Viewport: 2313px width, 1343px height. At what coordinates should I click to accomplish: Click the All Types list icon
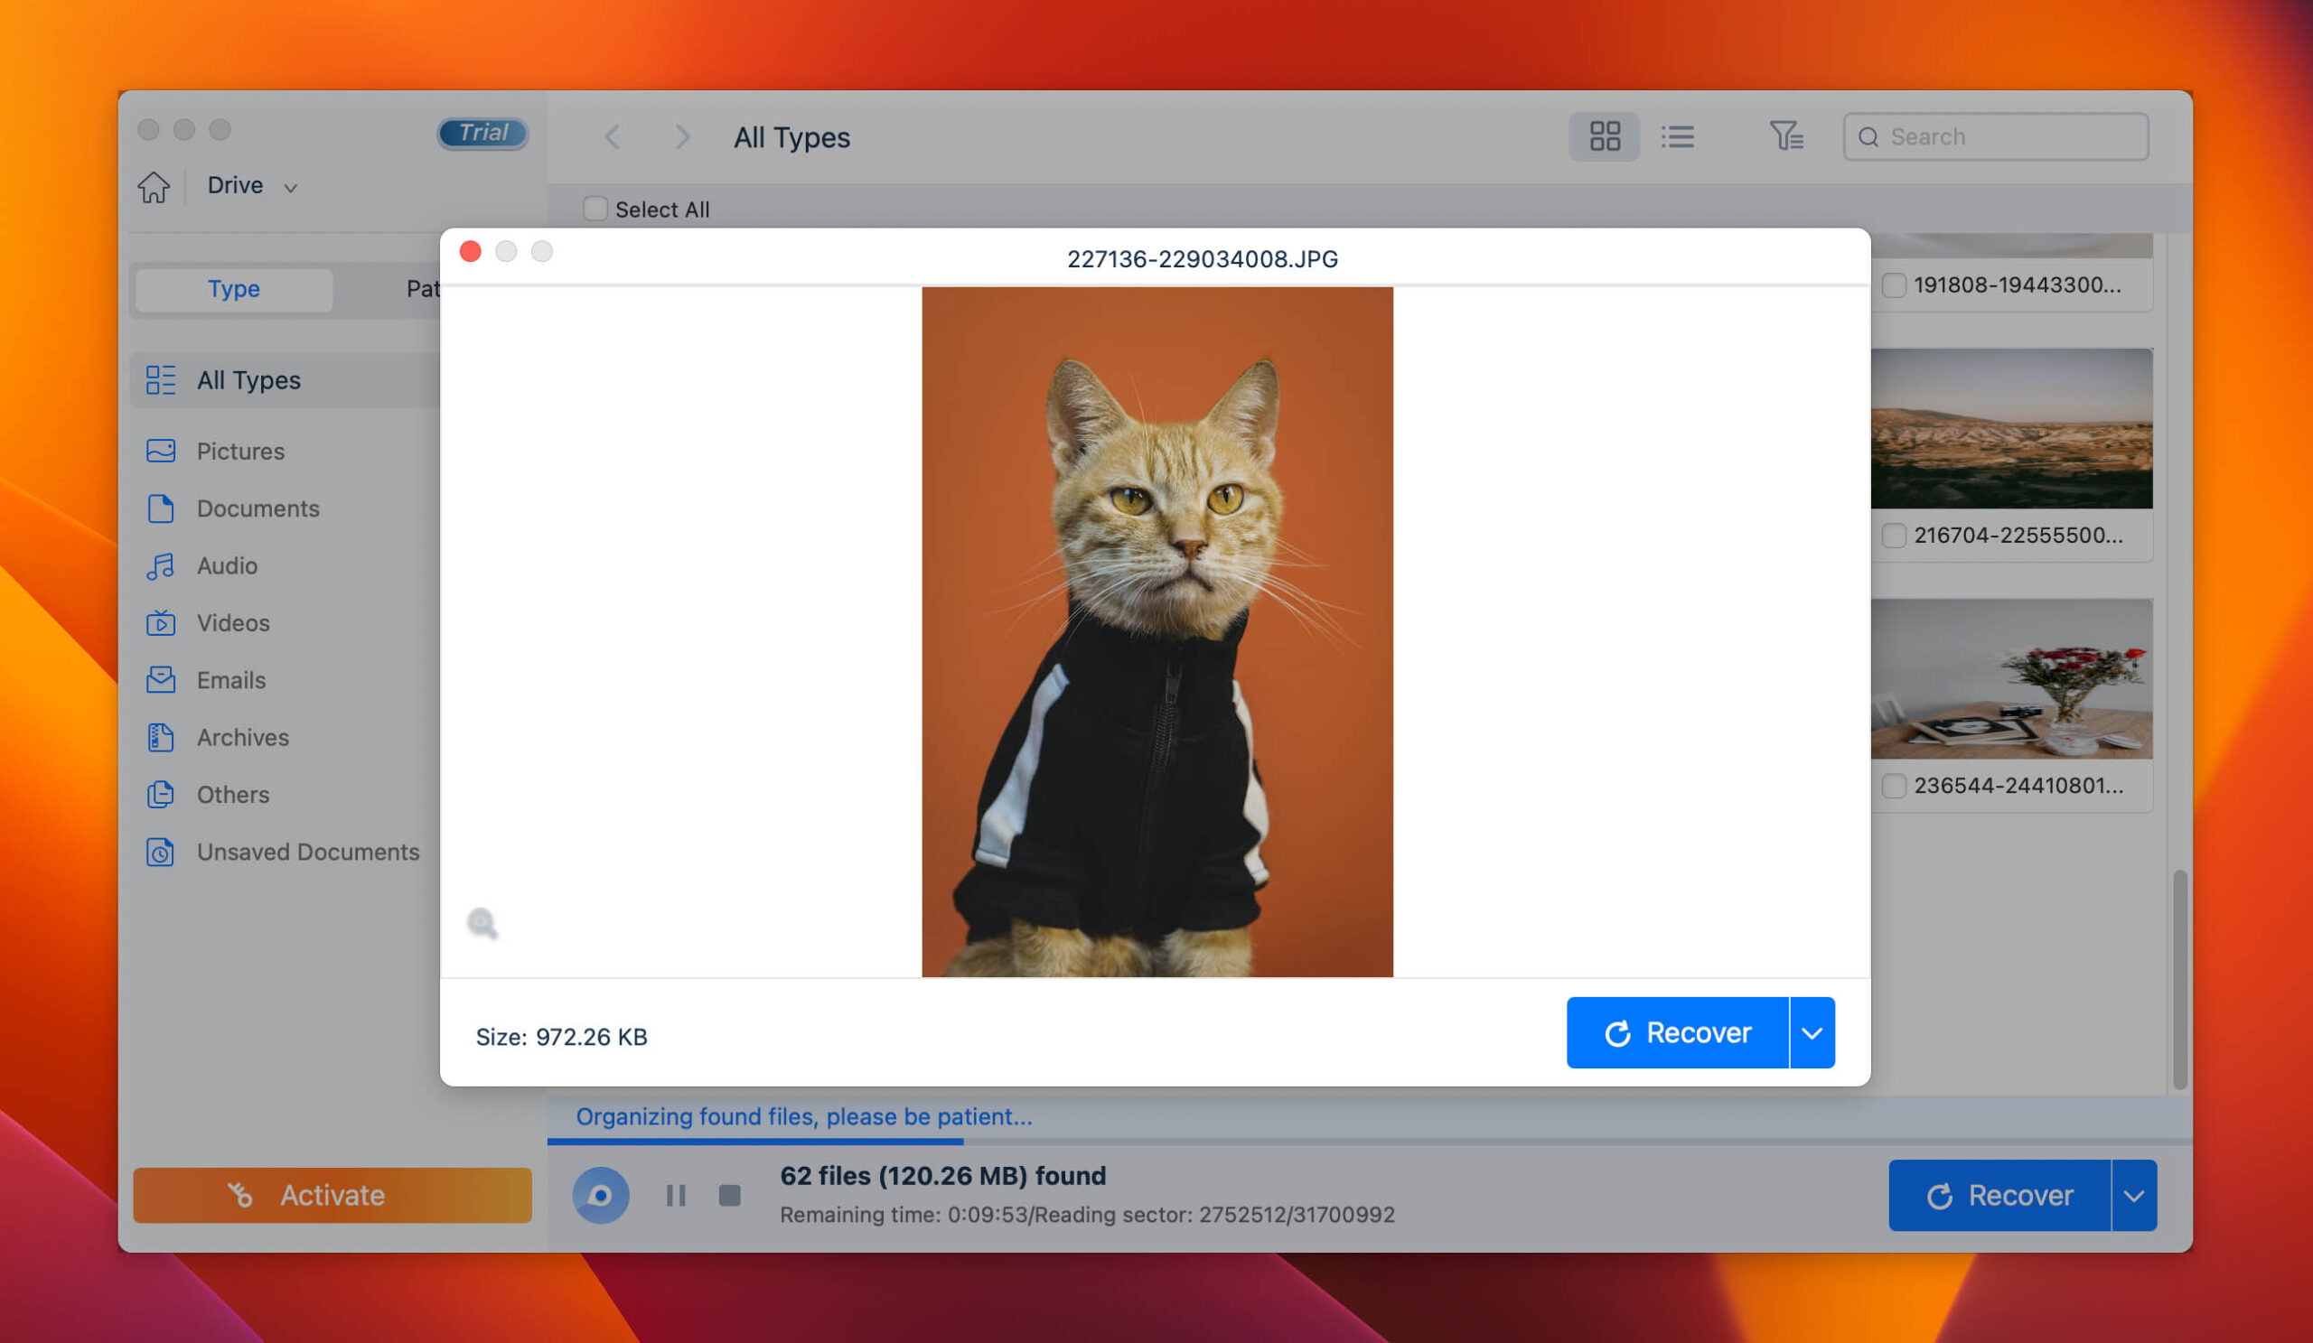pos(161,380)
